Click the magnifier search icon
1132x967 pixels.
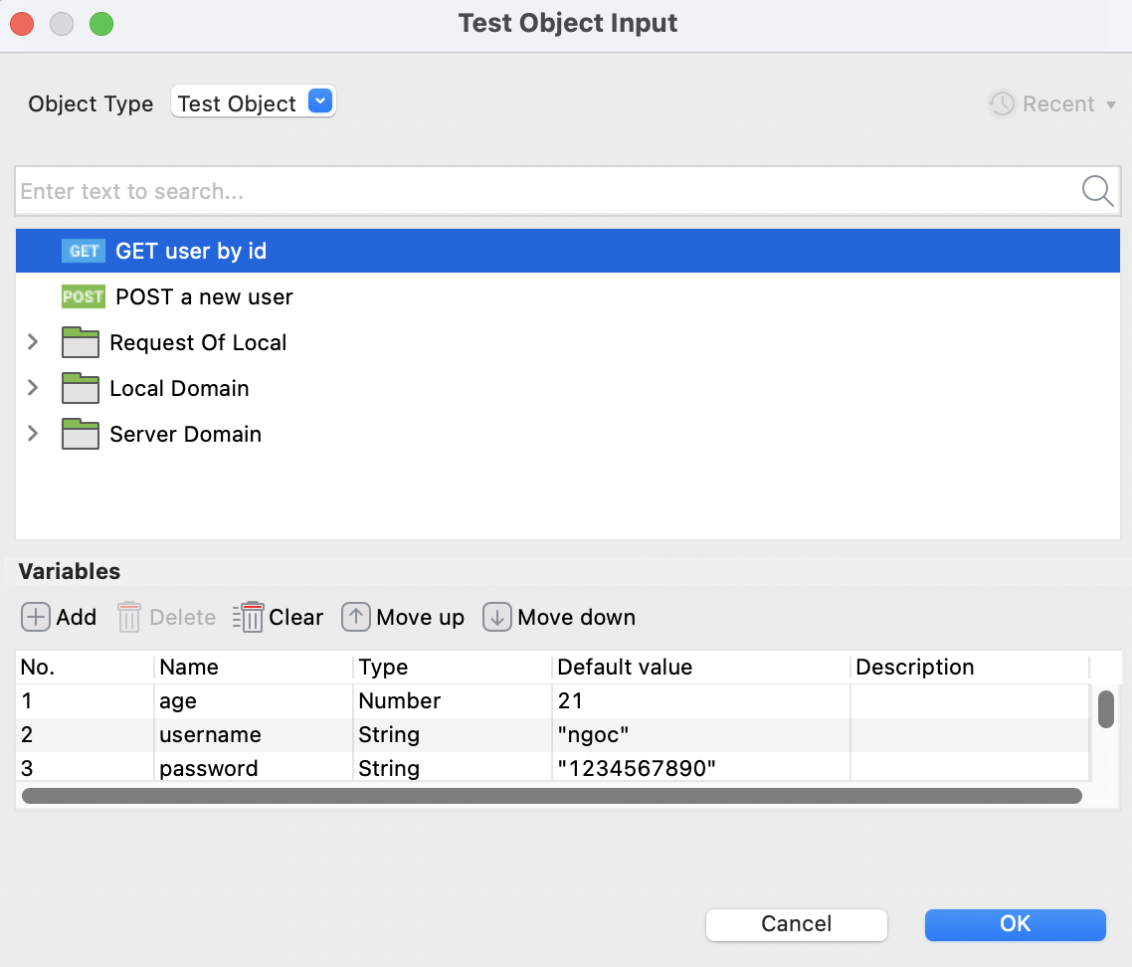point(1096,191)
